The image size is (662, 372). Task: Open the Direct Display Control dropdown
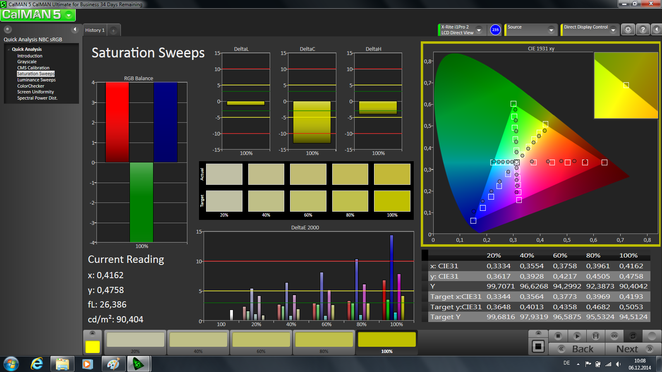613,30
